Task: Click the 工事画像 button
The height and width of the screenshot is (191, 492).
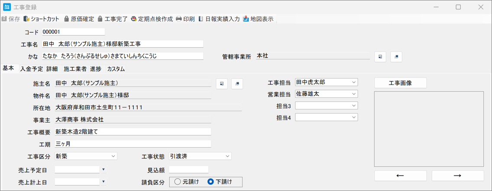Action: coord(400,83)
